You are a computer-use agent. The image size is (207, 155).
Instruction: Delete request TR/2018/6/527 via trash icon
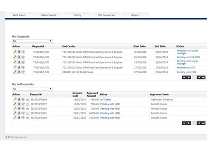coord(19,52)
